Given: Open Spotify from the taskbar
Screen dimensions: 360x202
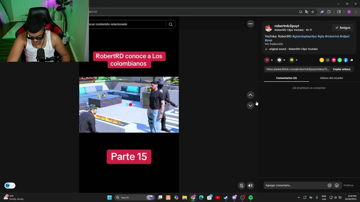Looking at the screenshot, I should [x=251, y=198].
